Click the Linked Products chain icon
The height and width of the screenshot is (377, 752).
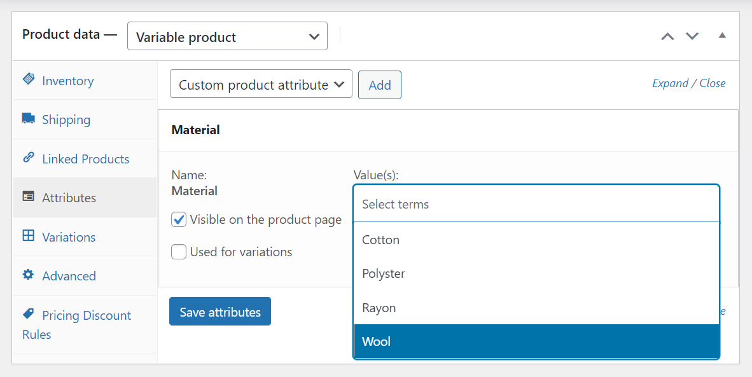point(29,158)
